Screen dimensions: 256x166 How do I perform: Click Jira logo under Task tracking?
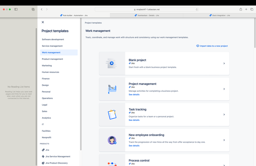pyautogui.click(x=132, y=113)
